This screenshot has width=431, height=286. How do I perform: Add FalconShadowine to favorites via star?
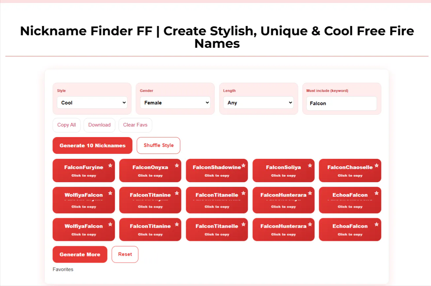(244, 165)
